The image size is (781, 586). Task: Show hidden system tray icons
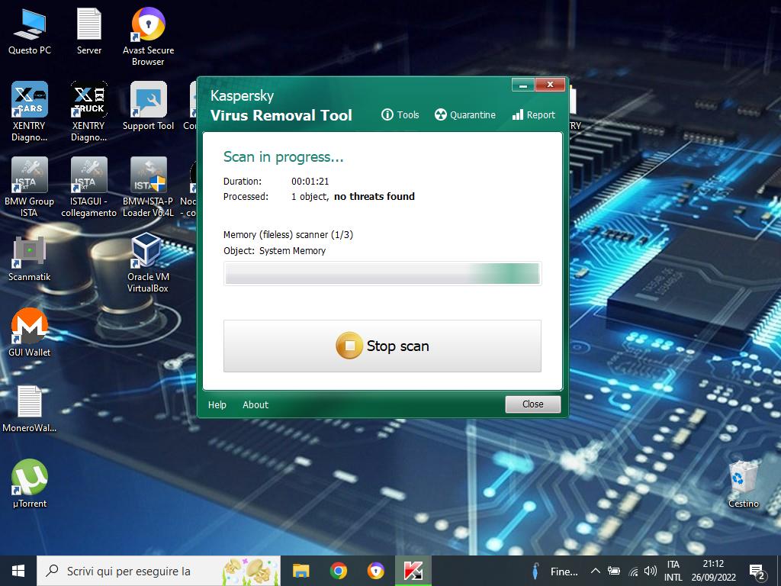point(595,571)
